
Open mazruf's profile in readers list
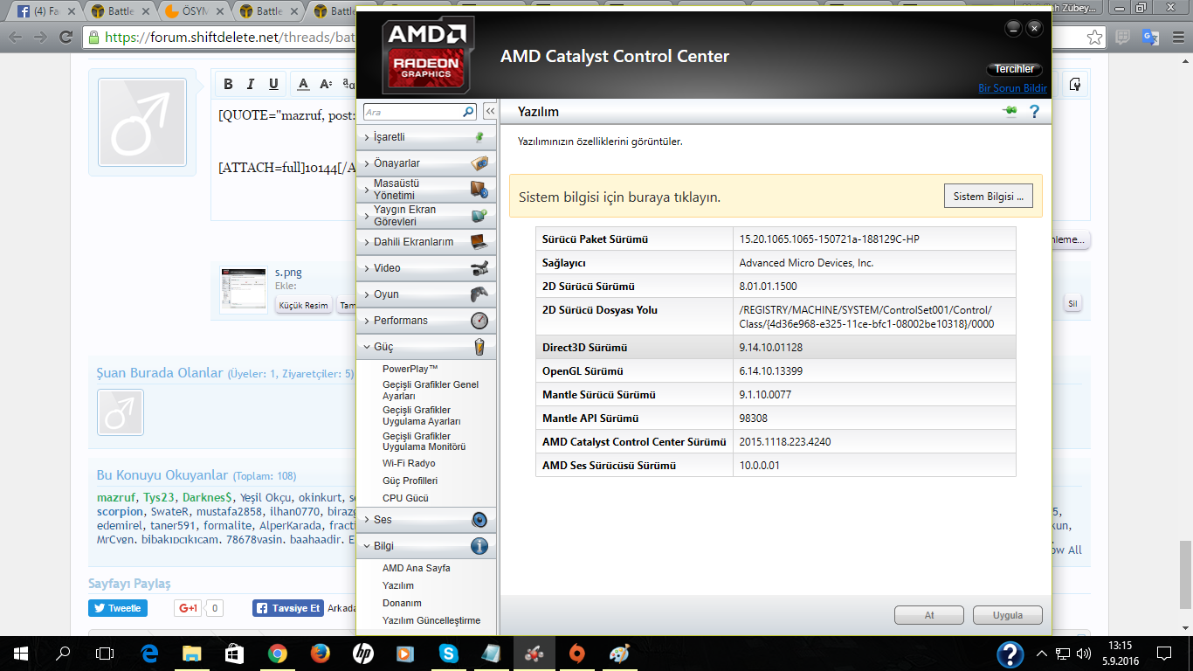tap(115, 498)
